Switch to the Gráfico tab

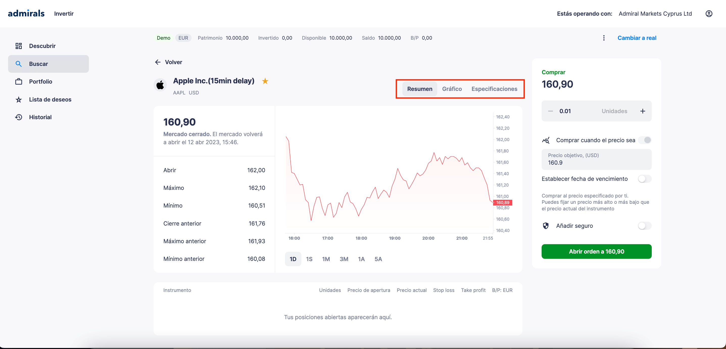point(452,89)
